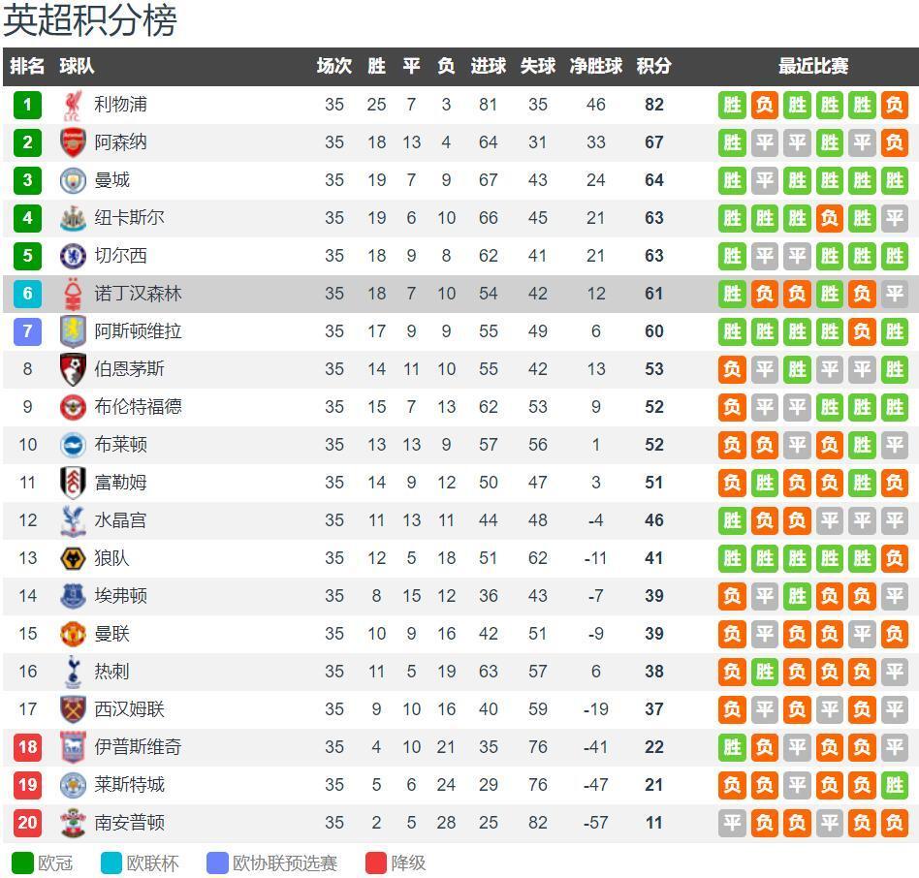Click the red 降级 legend swatch
The image size is (919, 878).
(x=376, y=862)
